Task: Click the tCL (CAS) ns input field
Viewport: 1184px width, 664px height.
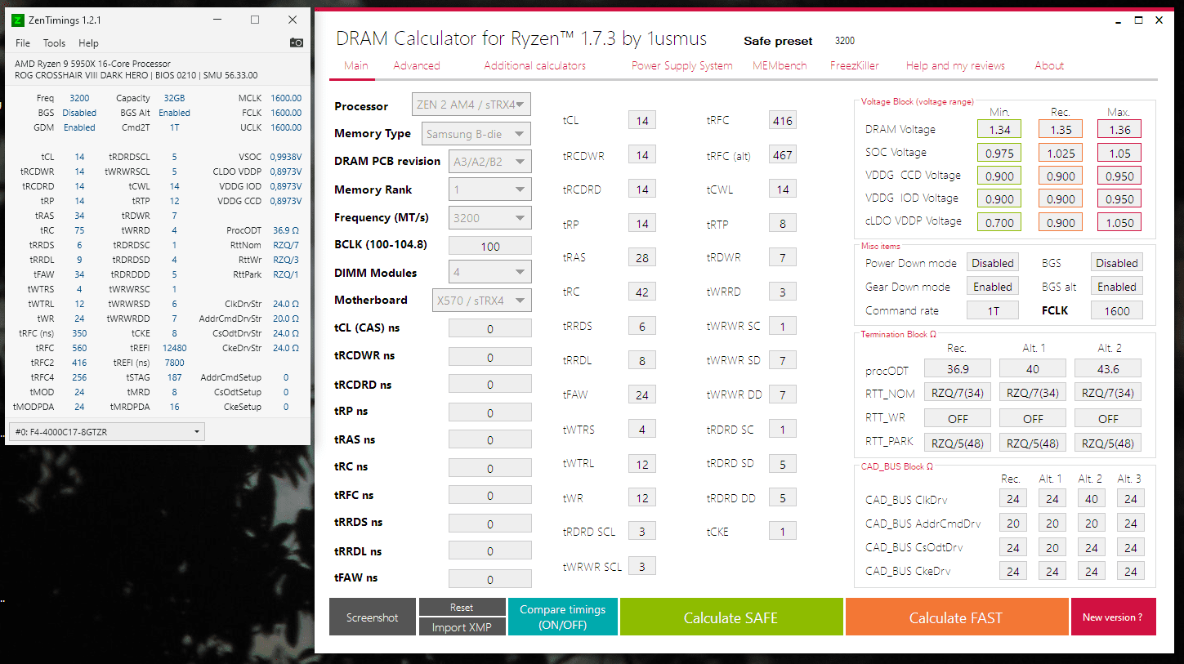Action: point(490,328)
